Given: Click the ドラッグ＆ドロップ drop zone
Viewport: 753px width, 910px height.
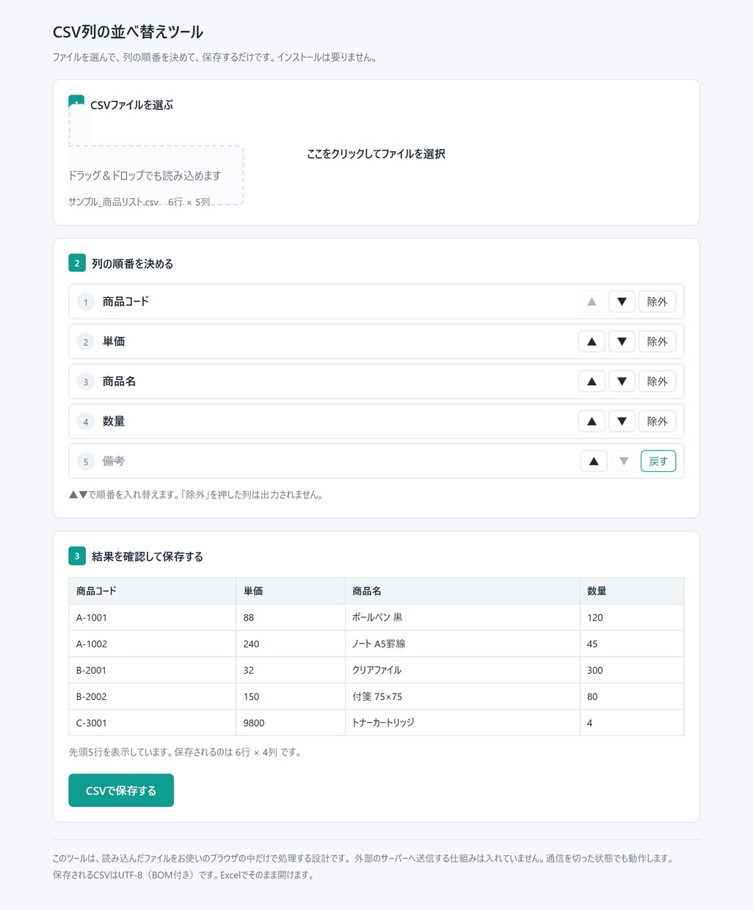Looking at the screenshot, I should click(x=156, y=175).
